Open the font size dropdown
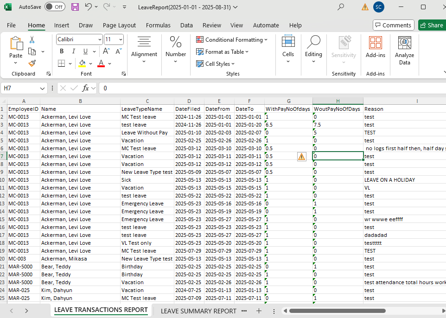The width and height of the screenshot is (446, 318). pyautogui.click(x=121, y=40)
